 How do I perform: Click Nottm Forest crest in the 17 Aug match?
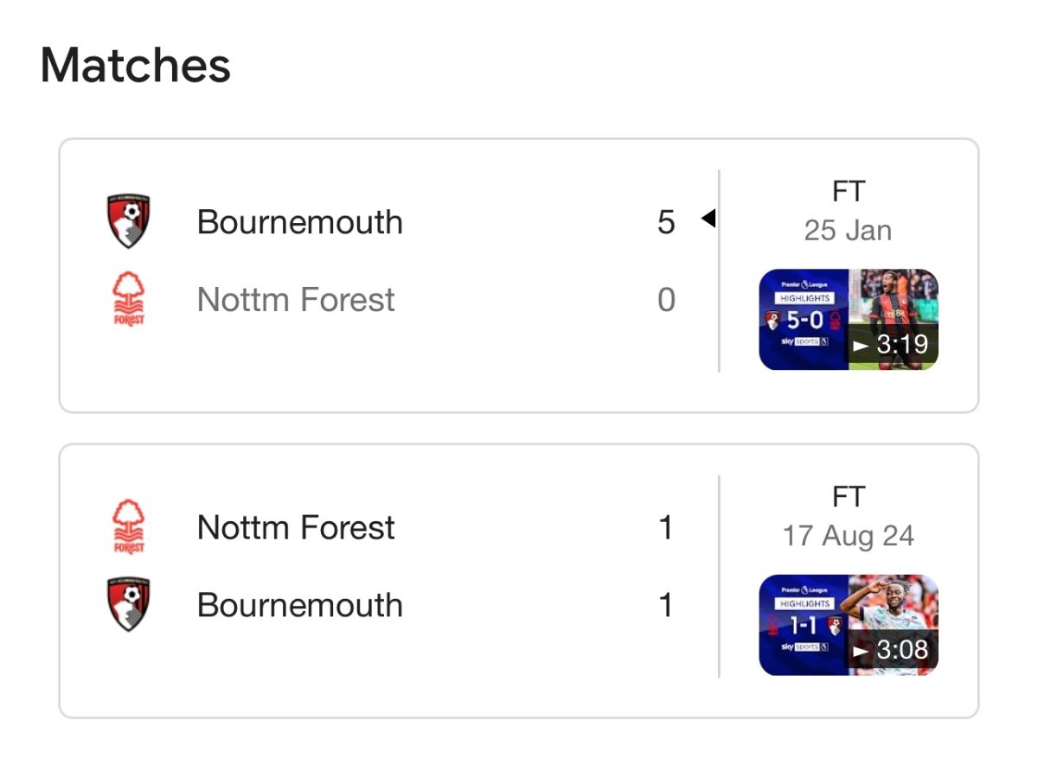click(x=129, y=527)
